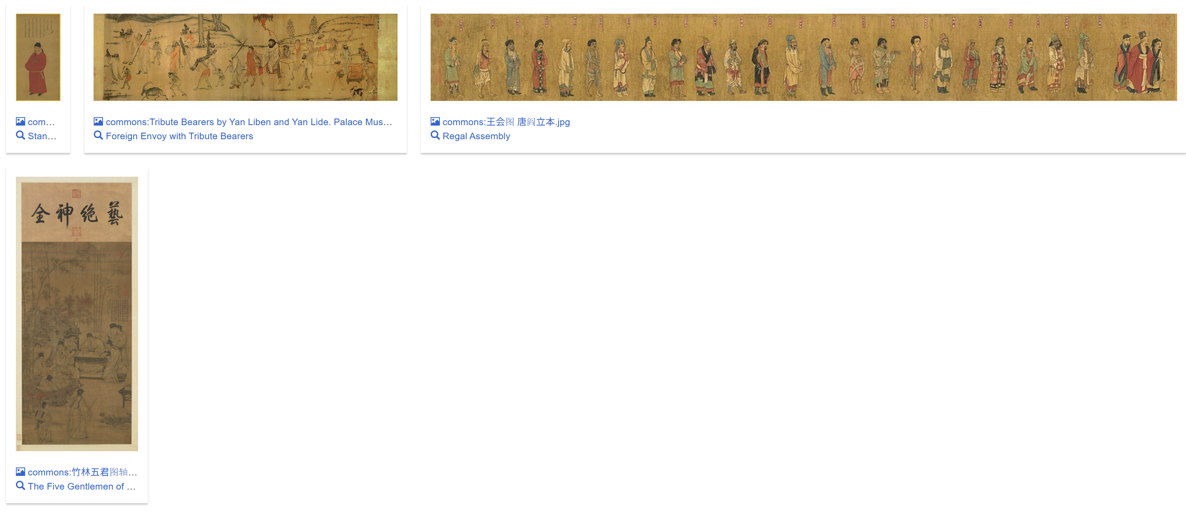
Task: Open the Tribute Bearers procession painting thumbnail
Action: pyautogui.click(x=245, y=57)
